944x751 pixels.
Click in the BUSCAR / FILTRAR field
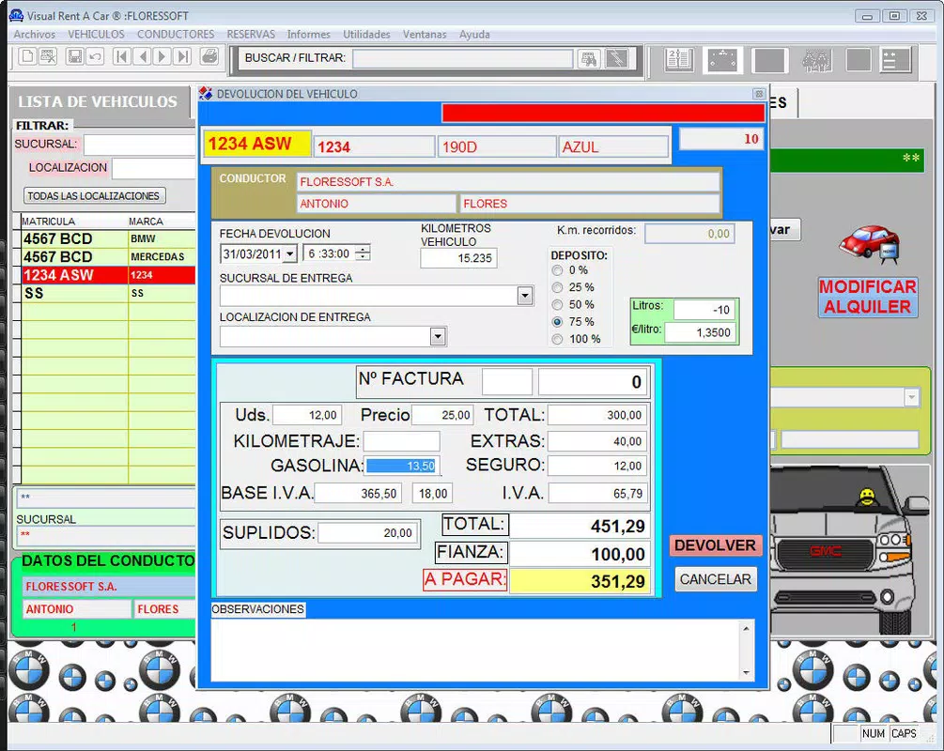(x=462, y=58)
